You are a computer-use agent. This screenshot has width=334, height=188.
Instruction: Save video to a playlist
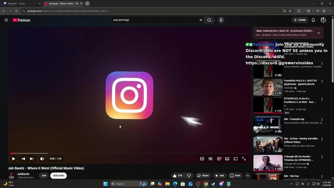(x=235, y=175)
